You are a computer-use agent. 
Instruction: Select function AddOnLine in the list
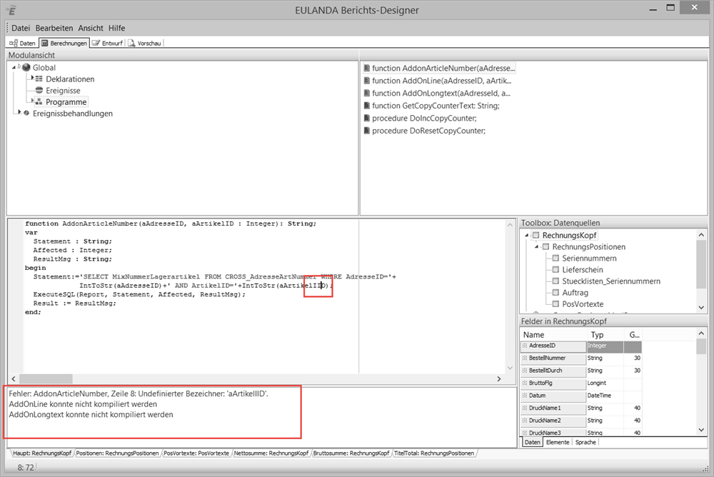pyautogui.click(x=442, y=81)
